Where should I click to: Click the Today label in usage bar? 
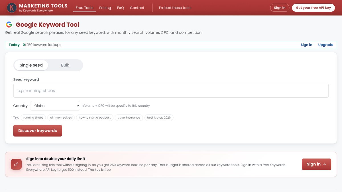[x=14, y=45]
